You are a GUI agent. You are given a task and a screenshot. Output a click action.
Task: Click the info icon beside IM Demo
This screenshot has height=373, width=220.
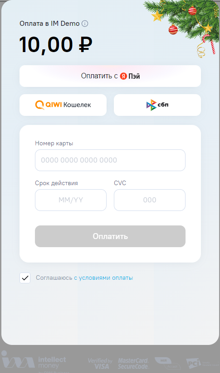pos(85,24)
